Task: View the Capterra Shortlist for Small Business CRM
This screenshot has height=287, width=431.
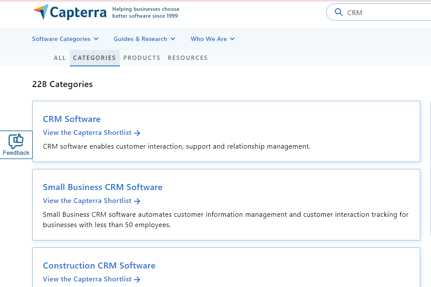Action: click(91, 201)
